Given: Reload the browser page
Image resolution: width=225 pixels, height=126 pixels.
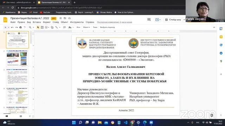Looking at the screenshot, I should click(x=13, y=8).
